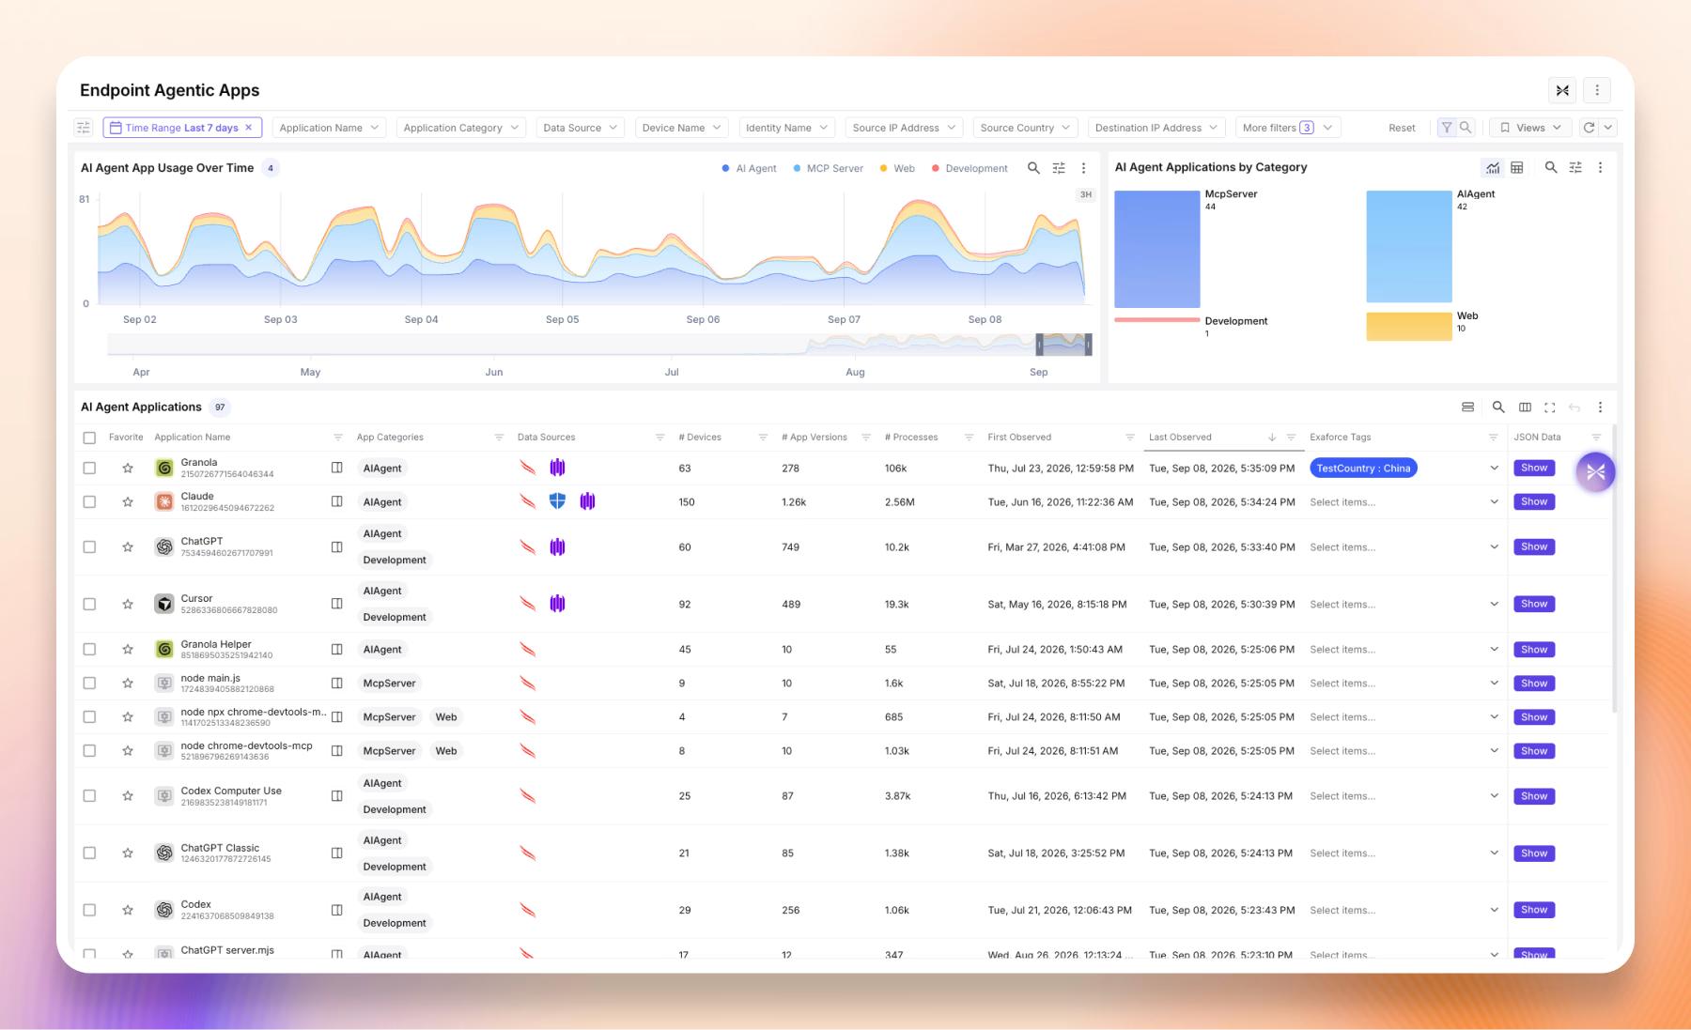Open table column chooser icon
Screen dimensions: 1691x1030
tap(1525, 407)
